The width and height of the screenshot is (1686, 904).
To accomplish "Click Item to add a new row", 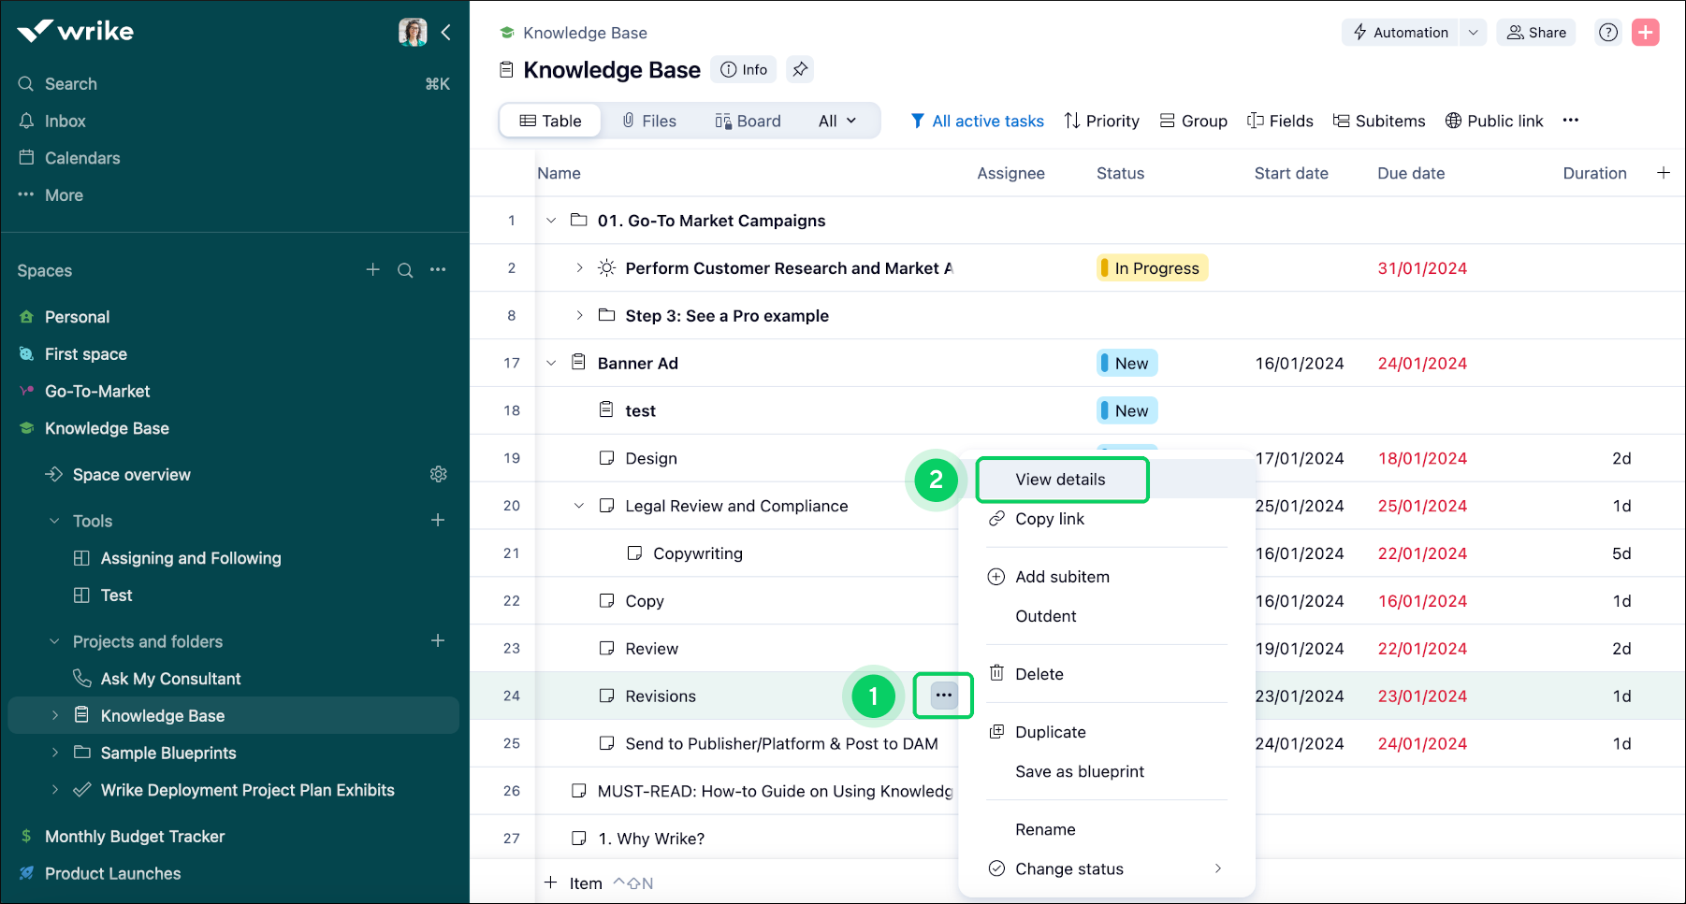I will (x=585, y=882).
